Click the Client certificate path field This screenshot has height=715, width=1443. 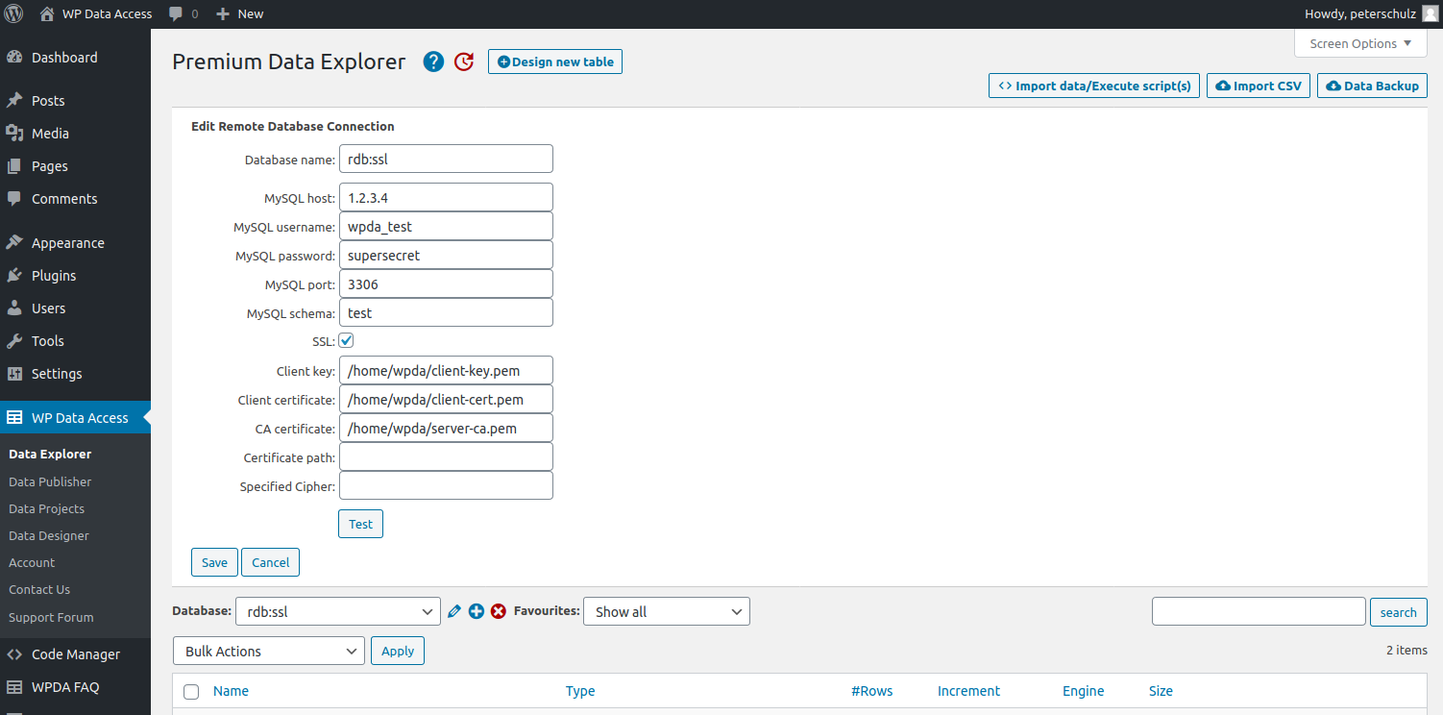coord(446,399)
